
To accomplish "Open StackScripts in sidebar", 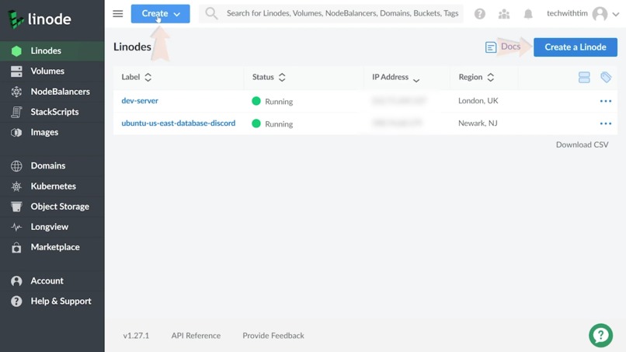I will tap(52, 112).
